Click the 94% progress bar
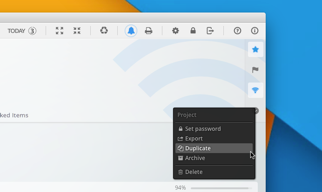The width and height of the screenshot is (322, 192). [x=219, y=188]
